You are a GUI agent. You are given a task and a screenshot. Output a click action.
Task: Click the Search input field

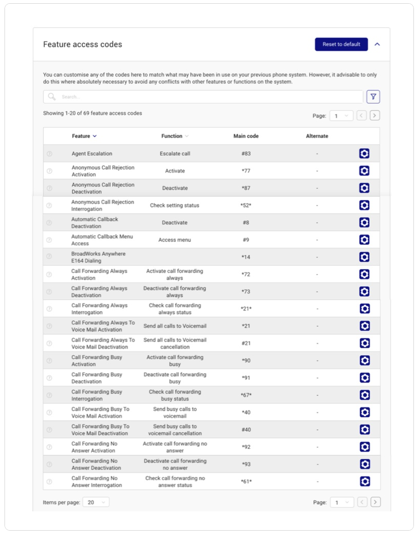[203, 97]
